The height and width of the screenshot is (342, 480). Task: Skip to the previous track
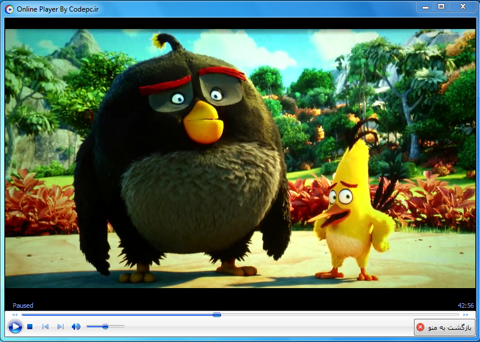click(x=45, y=327)
